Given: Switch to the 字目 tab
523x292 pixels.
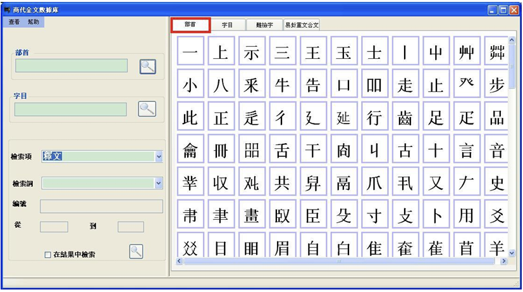Looking at the screenshot, I should coord(228,25).
